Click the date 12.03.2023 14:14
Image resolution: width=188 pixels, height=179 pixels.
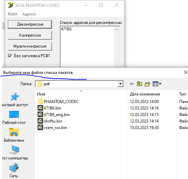144,121
